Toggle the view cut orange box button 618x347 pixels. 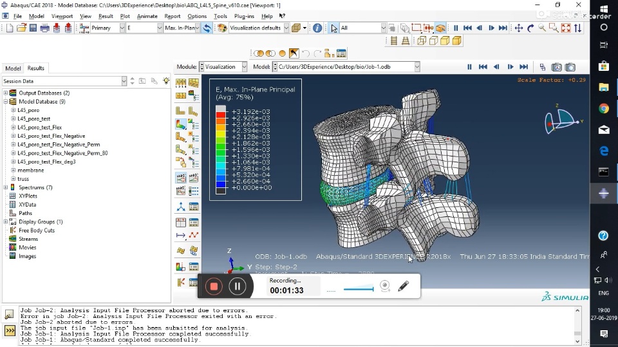(x=440, y=28)
